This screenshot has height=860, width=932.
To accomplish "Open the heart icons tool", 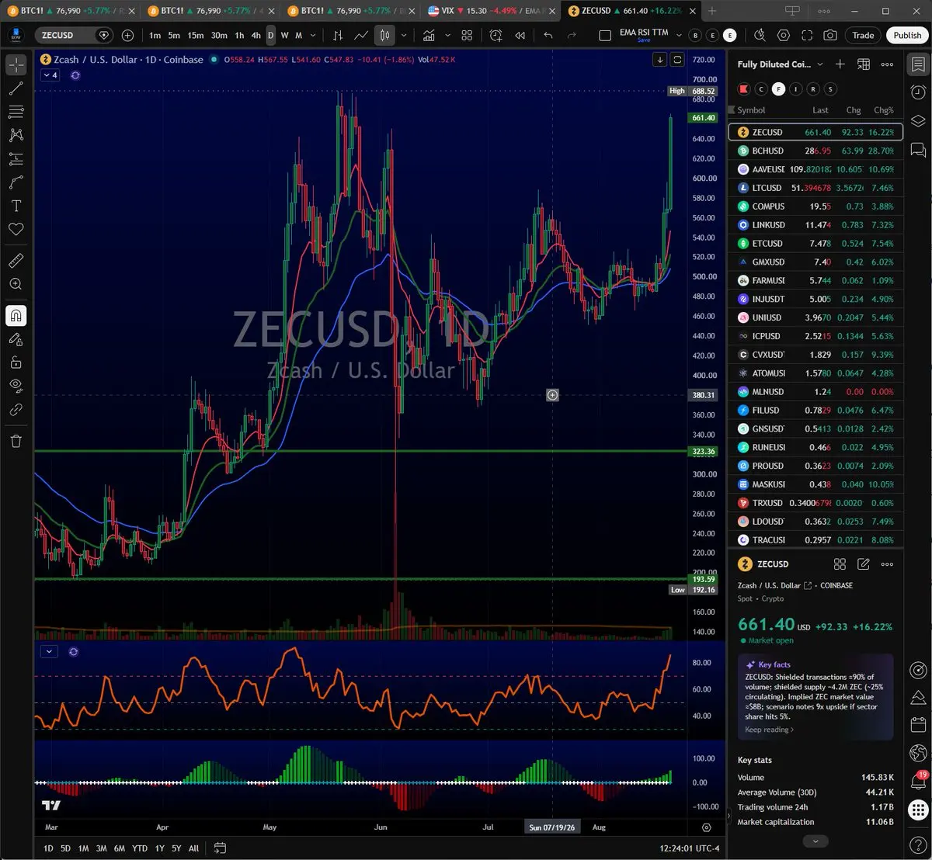I will point(16,229).
